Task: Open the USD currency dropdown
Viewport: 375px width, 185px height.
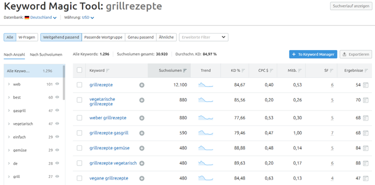Action: (x=88, y=17)
